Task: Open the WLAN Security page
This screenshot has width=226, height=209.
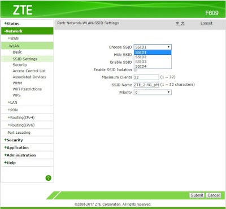Action: pos(20,65)
